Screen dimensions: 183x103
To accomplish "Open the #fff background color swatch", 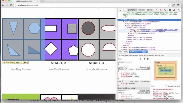I will pyautogui.click(x=133, y=77).
